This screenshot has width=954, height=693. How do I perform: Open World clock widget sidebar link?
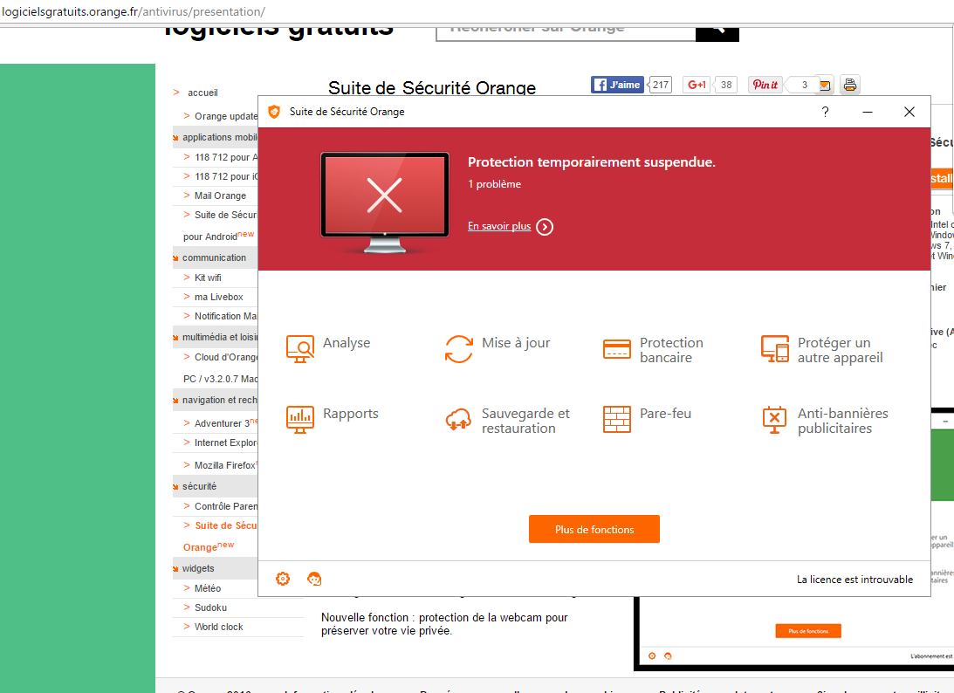[218, 628]
